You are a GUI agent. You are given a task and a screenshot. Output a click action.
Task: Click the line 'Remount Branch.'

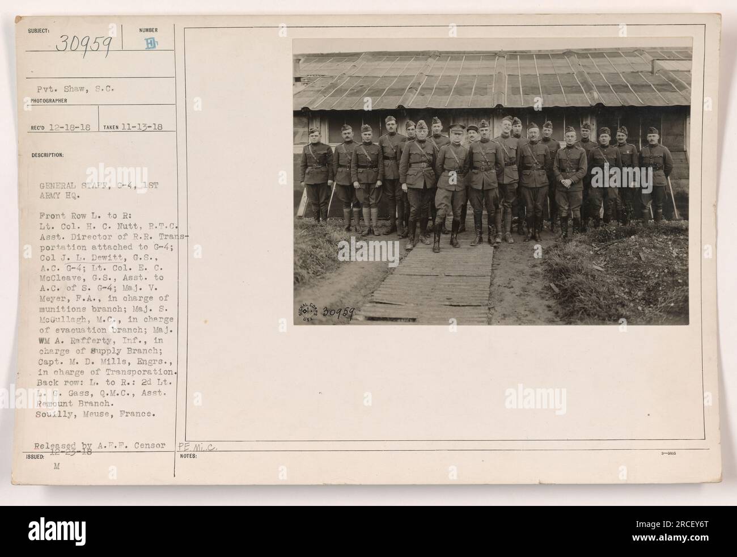pyautogui.click(x=75, y=403)
